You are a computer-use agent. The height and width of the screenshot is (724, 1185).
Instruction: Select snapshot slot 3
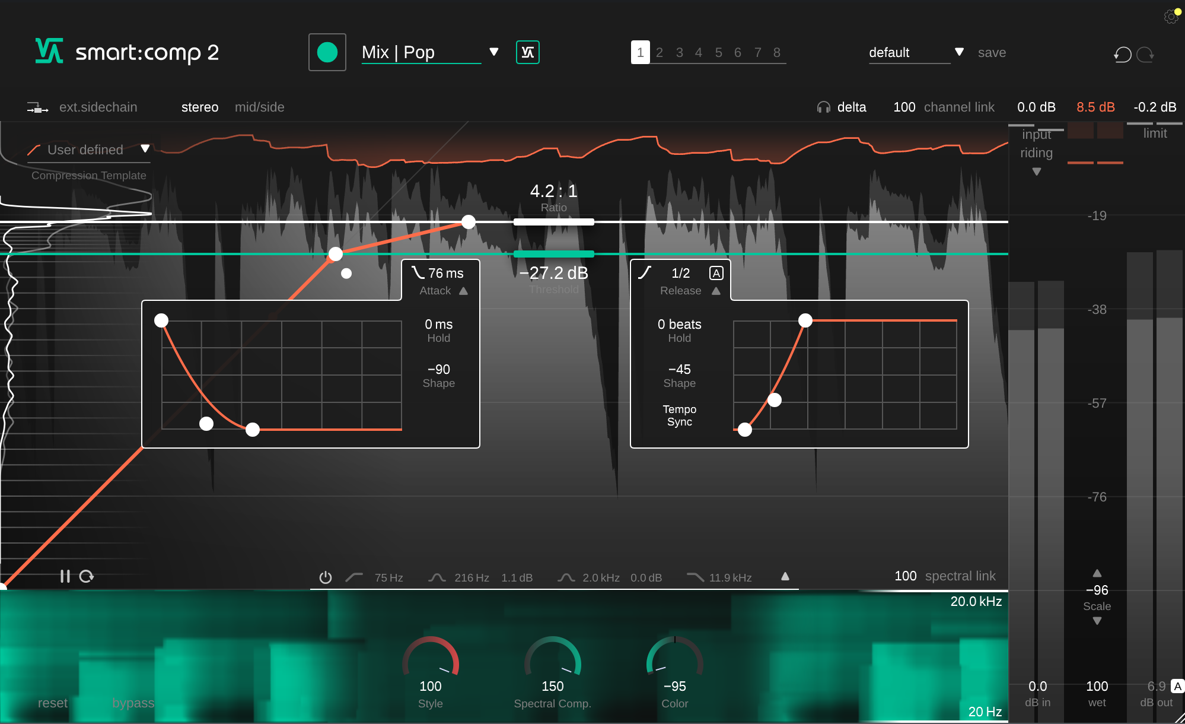[x=679, y=52]
